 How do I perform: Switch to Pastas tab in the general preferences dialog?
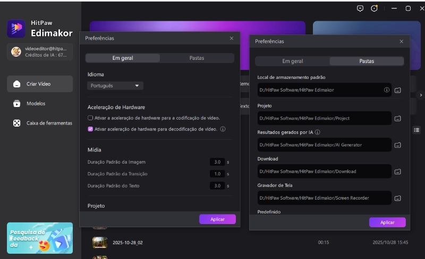[x=197, y=58]
